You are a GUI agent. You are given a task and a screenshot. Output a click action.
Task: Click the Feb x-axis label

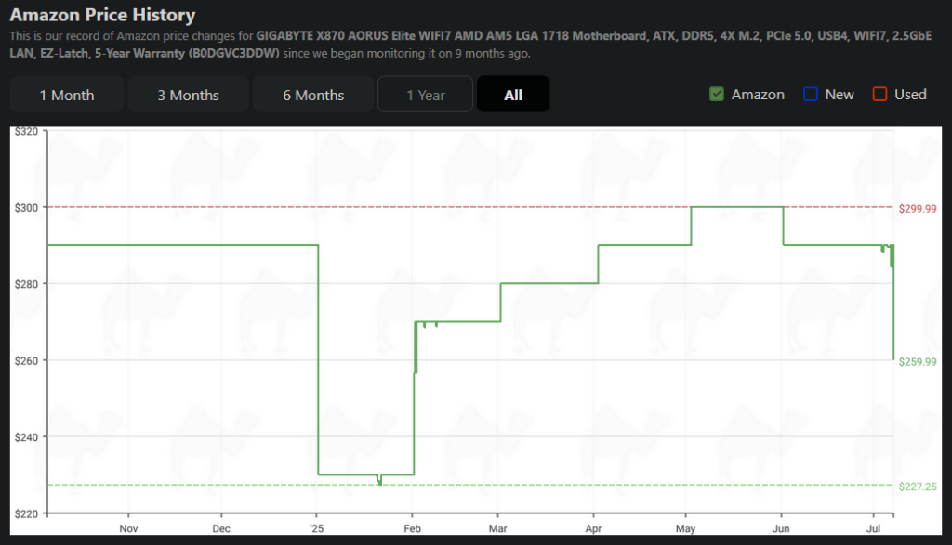pyautogui.click(x=412, y=528)
